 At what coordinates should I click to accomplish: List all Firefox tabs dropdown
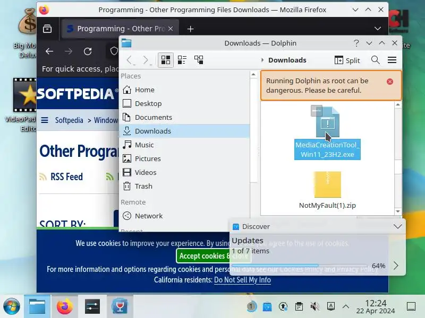click(377, 29)
